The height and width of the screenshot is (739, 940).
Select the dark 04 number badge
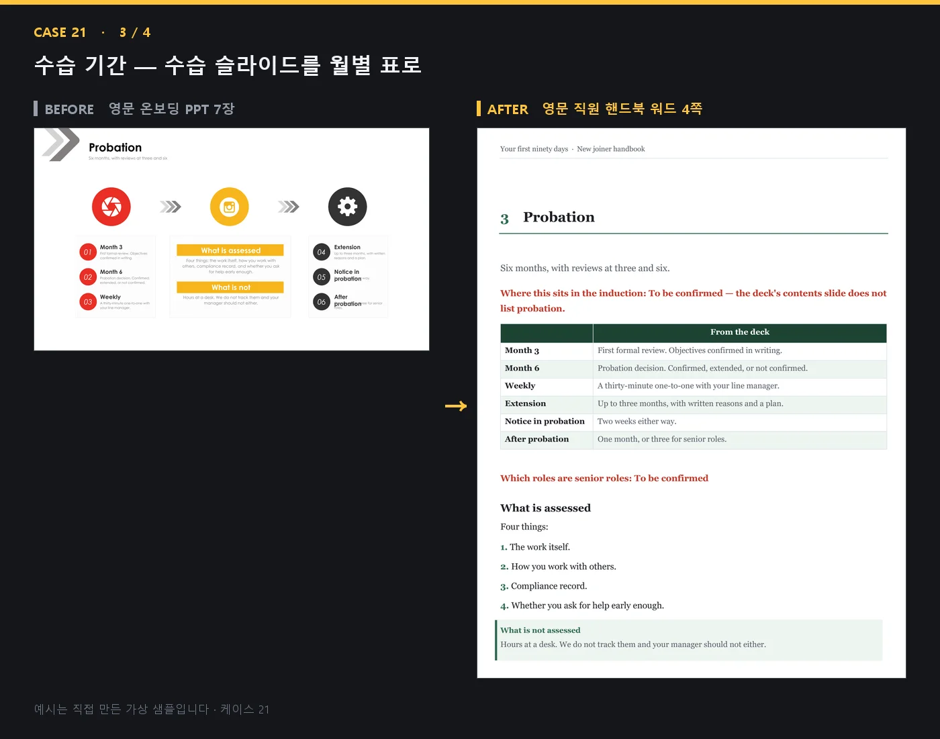(322, 252)
